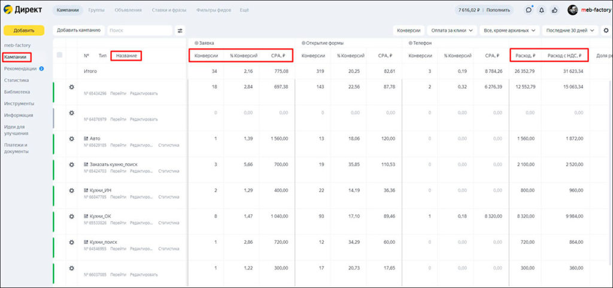613x288 pixels.
Task: Switch to the Фильтры фидов tab
Action: [214, 10]
